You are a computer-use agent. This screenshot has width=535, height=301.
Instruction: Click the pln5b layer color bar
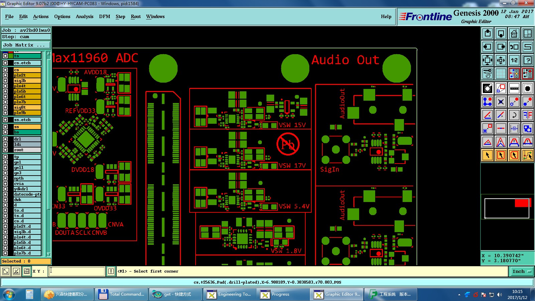pyautogui.click(x=27, y=91)
